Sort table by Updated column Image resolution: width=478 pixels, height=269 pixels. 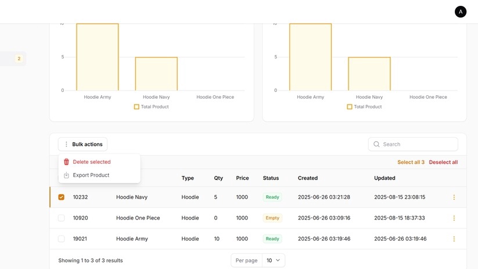(x=384, y=178)
